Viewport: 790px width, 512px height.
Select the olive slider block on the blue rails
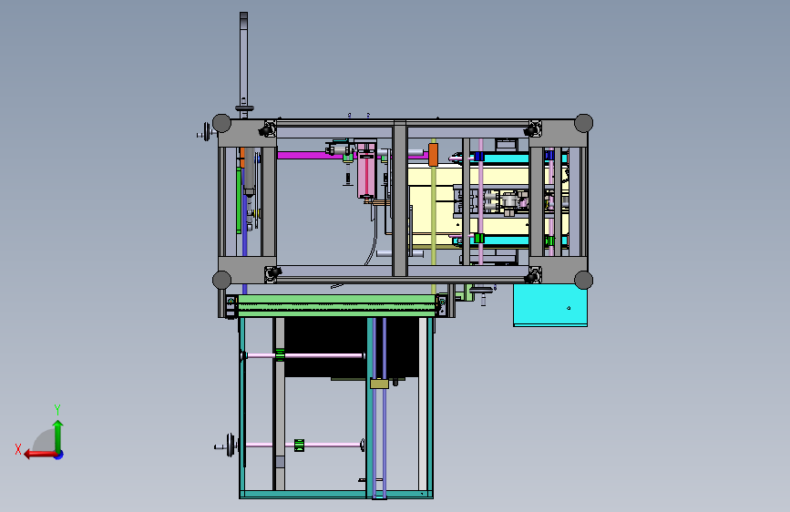click(379, 384)
